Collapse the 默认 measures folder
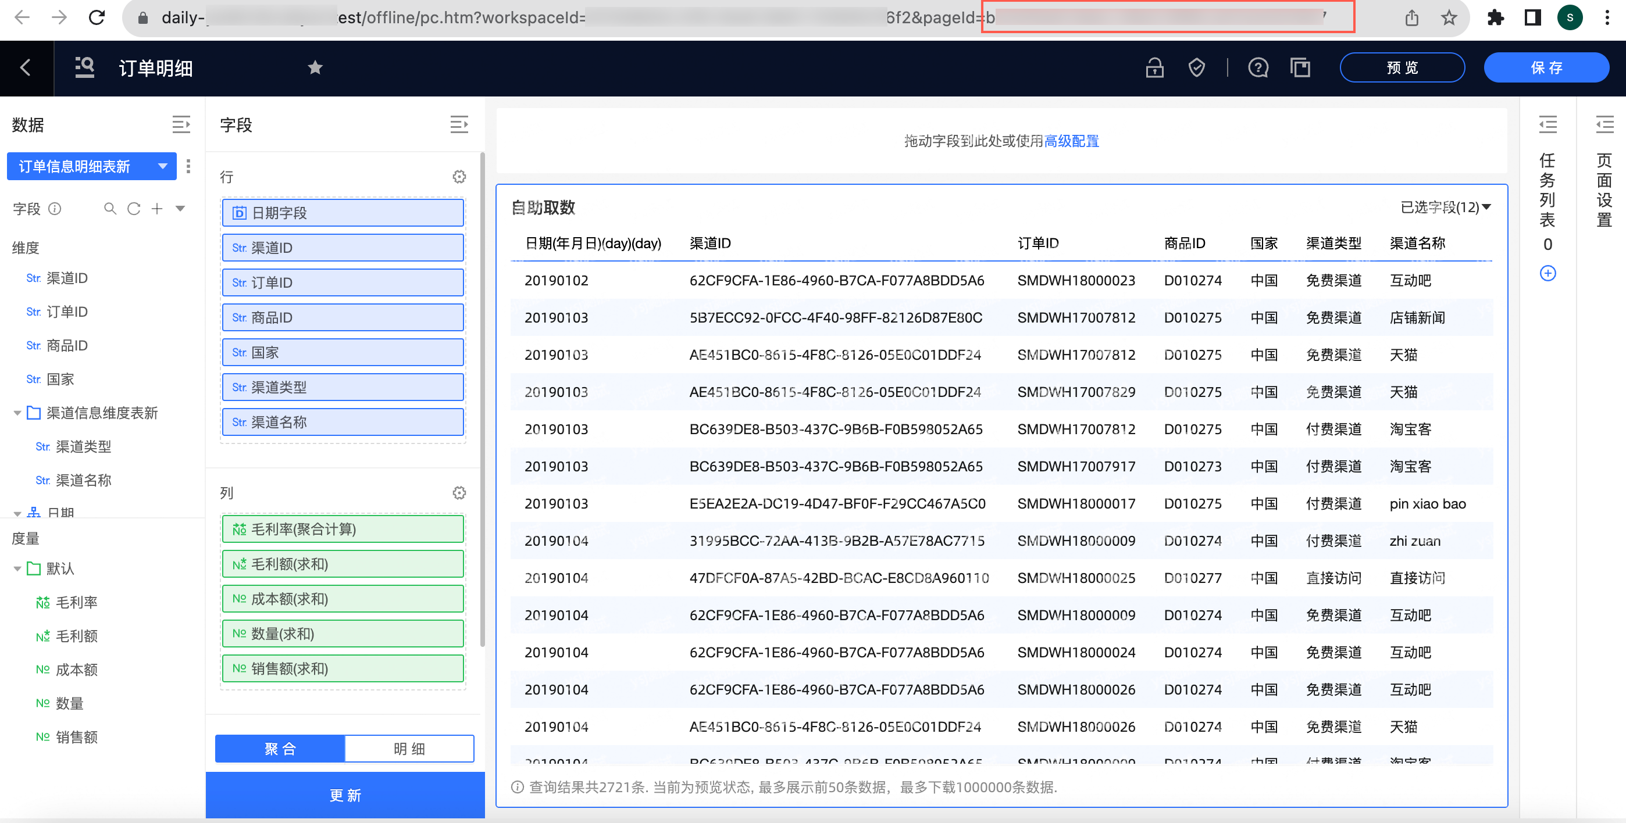 17,569
